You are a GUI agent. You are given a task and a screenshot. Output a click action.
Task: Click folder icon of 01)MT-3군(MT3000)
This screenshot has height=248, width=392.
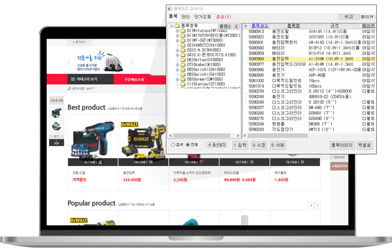(183, 40)
